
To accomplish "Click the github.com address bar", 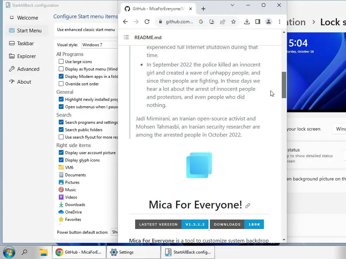I will (x=179, y=22).
